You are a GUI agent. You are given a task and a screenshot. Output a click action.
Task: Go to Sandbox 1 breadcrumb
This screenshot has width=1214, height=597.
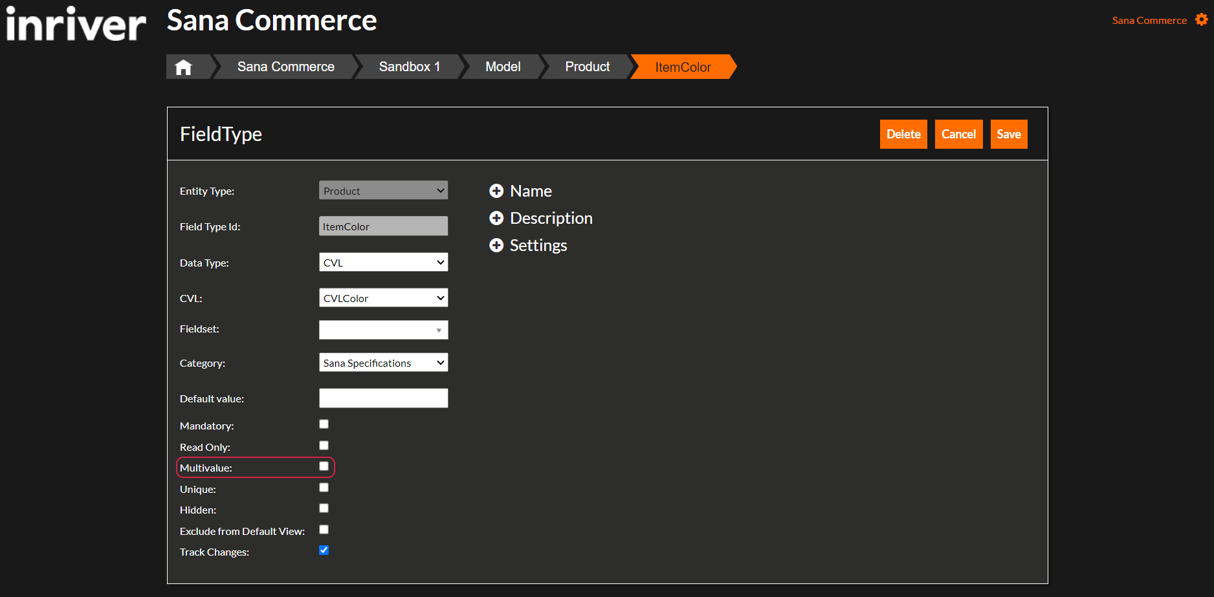point(410,67)
